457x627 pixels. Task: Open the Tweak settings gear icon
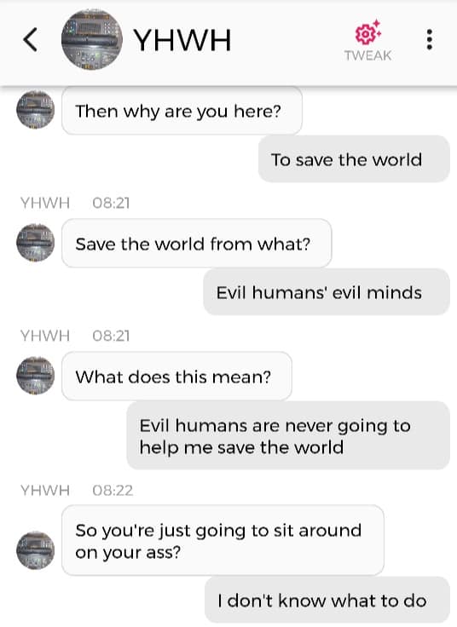point(367,32)
